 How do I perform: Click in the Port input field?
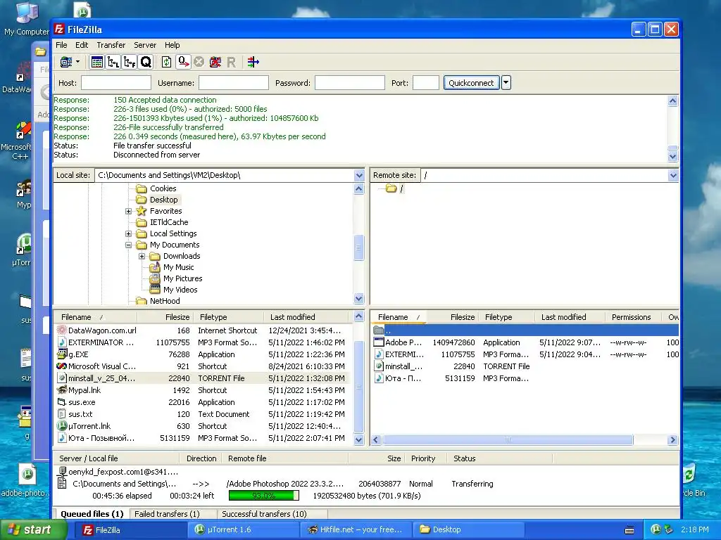tap(426, 83)
